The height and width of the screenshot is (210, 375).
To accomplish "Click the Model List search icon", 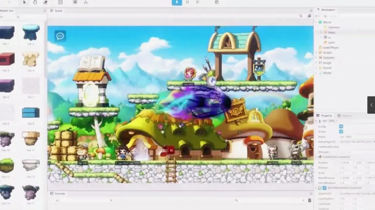I will [18, 17].
